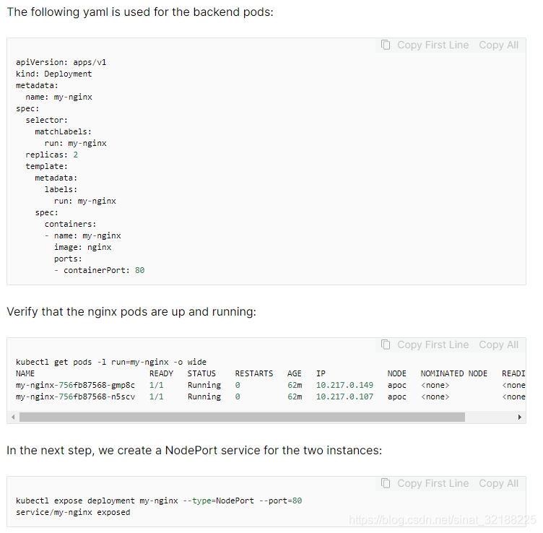Click the blog.csdn.net watermark link
The width and height of the screenshot is (543, 533).
[442, 520]
